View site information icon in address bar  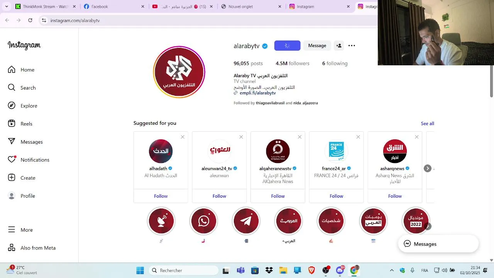(x=44, y=20)
